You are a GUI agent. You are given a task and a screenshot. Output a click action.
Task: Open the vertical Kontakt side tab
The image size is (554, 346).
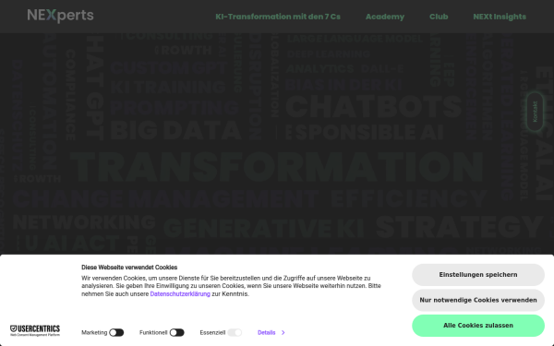535,112
